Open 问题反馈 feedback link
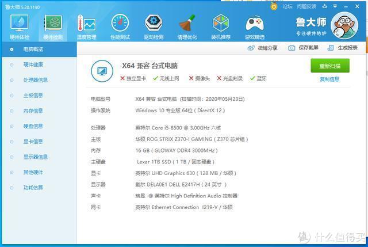Image resolution: width=368 pixels, height=247 pixels. [x=306, y=6]
